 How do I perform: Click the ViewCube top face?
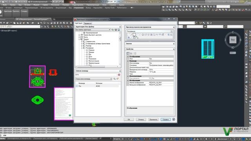[233, 40]
